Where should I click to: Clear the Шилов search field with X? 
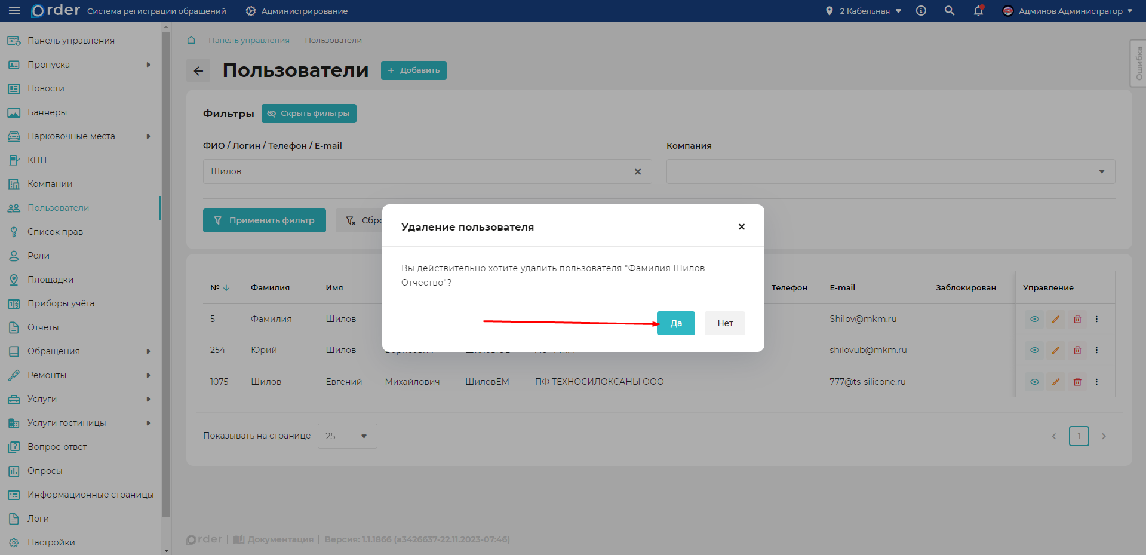pyautogui.click(x=637, y=171)
